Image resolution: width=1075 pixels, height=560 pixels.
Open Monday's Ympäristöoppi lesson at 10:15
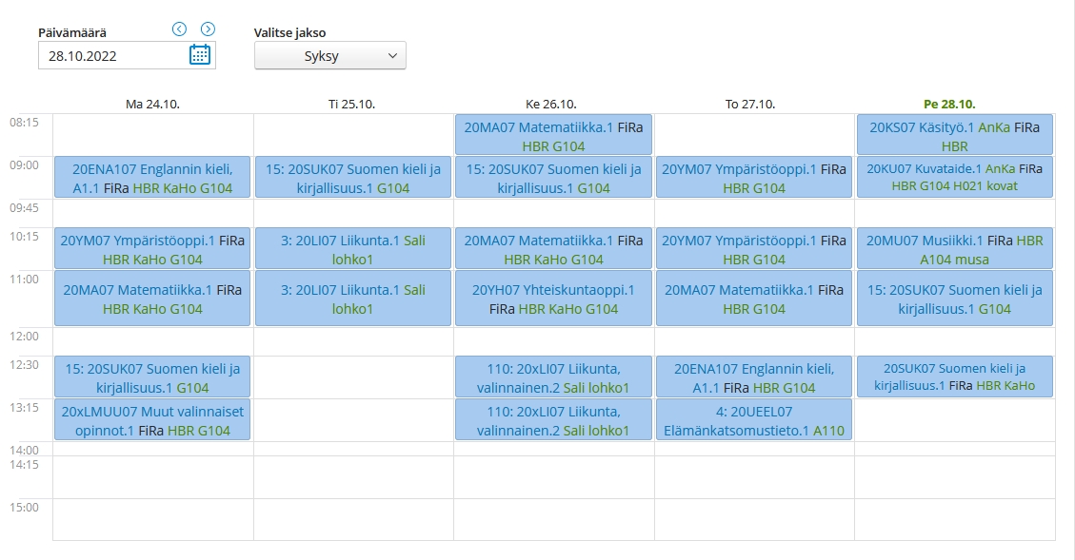click(152, 249)
